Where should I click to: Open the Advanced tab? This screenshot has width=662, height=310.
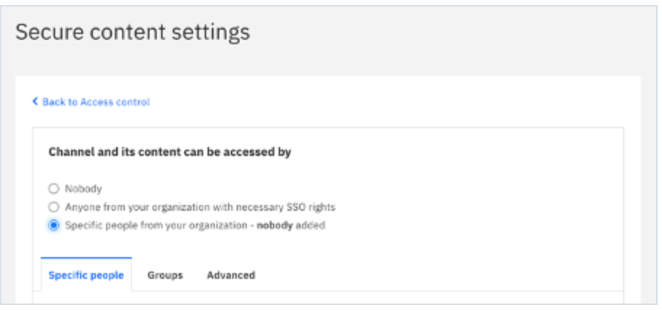click(x=231, y=275)
